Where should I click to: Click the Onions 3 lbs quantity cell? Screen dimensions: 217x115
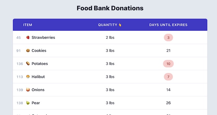pos(110,90)
